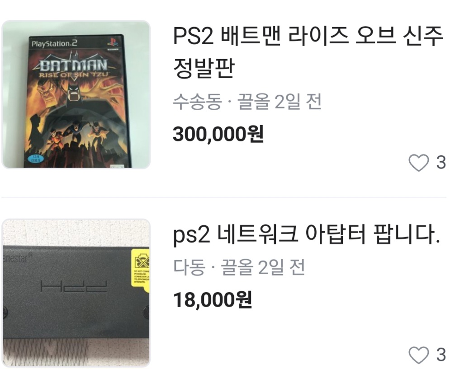The width and height of the screenshot is (464, 369).
Task: Open the PS2 network adapter photo thumbnail
Action: click(x=76, y=293)
